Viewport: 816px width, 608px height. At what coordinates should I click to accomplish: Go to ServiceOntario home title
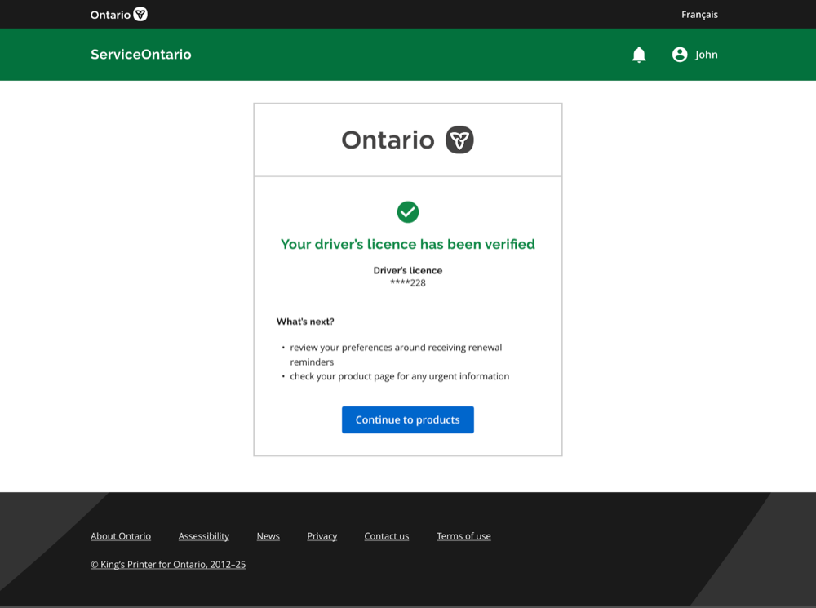pyautogui.click(x=141, y=55)
